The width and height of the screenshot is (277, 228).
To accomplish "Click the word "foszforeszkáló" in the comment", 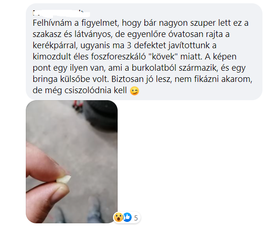I will tap(119, 57).
